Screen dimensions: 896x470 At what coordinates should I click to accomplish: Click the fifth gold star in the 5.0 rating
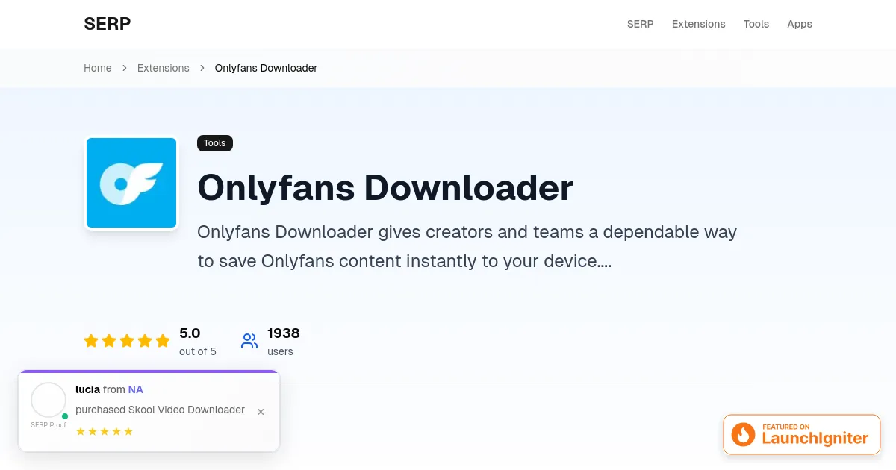tap(163, 342)
